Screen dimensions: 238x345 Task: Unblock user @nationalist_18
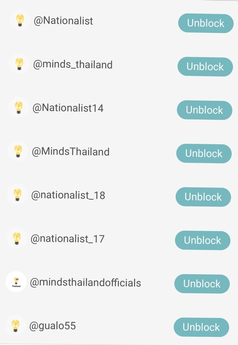[x=203, y=197]
